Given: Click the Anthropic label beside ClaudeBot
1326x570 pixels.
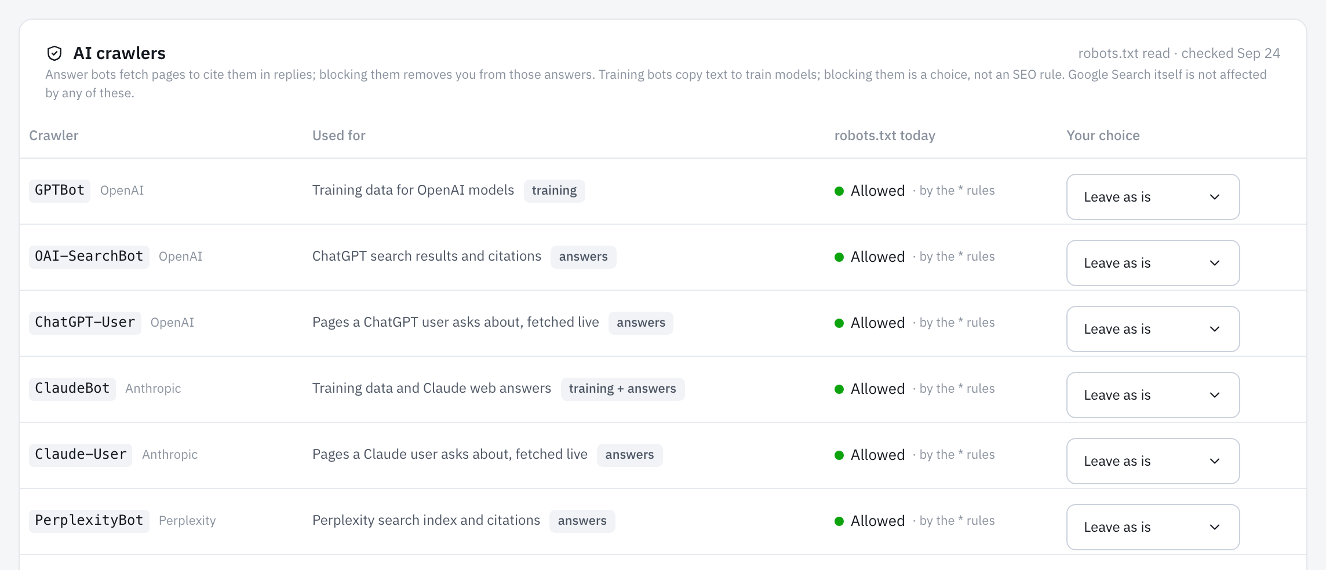Looking at the screenshot, I should tap(153, 389).
